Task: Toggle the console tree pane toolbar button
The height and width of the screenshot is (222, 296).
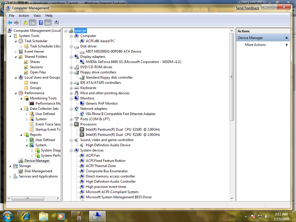Action: [32, 23]
